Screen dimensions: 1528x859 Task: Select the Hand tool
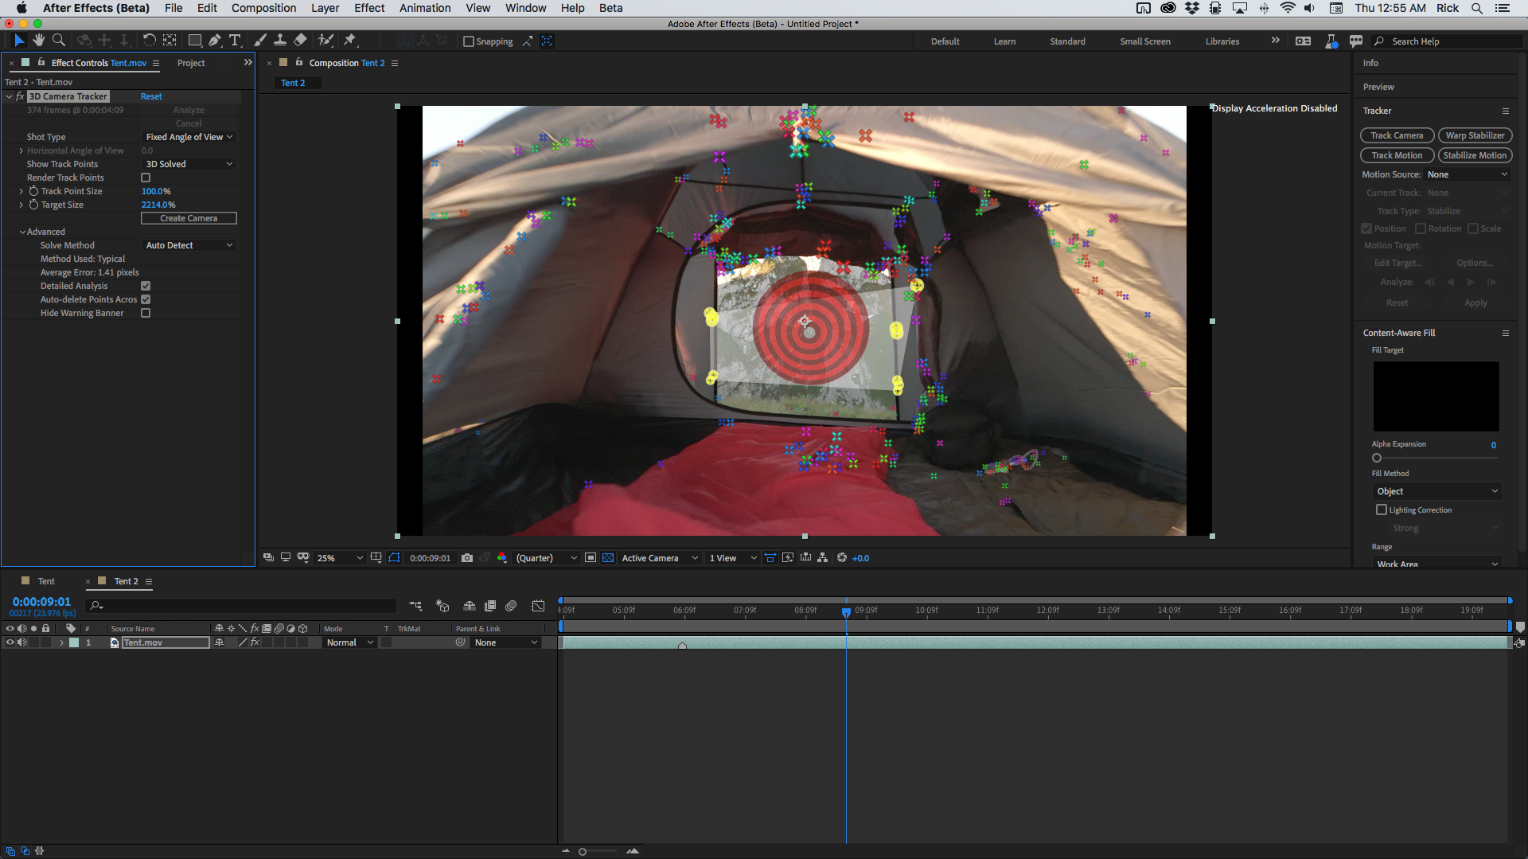37,40
